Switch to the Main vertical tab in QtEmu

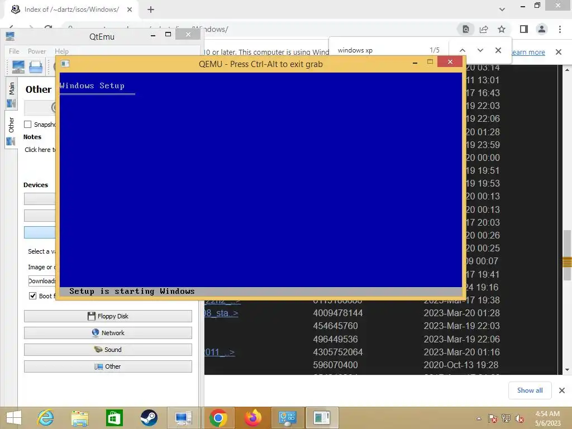(x=11, y=93)
